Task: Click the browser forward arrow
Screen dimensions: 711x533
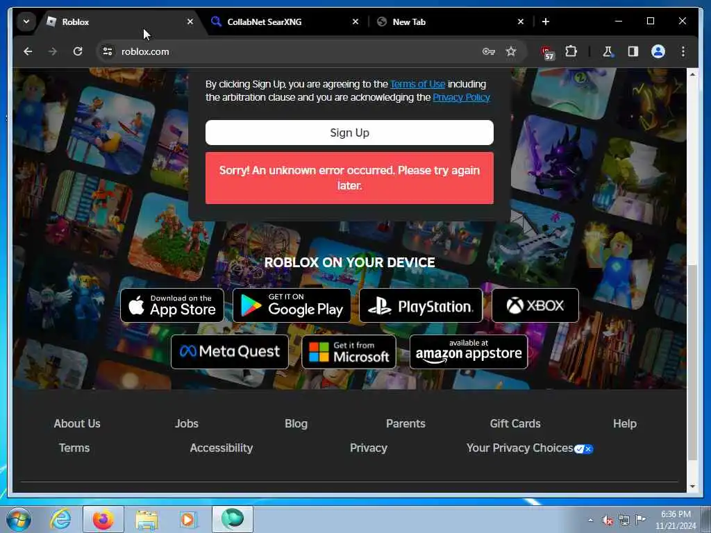Action: [53, 51]
